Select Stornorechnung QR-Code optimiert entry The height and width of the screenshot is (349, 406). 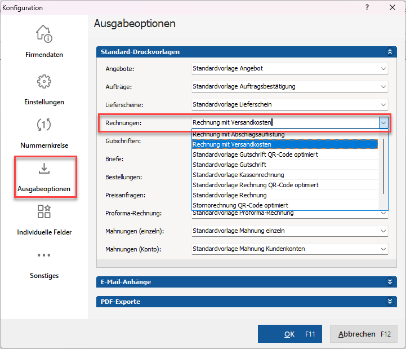click(x=285, y=205)
